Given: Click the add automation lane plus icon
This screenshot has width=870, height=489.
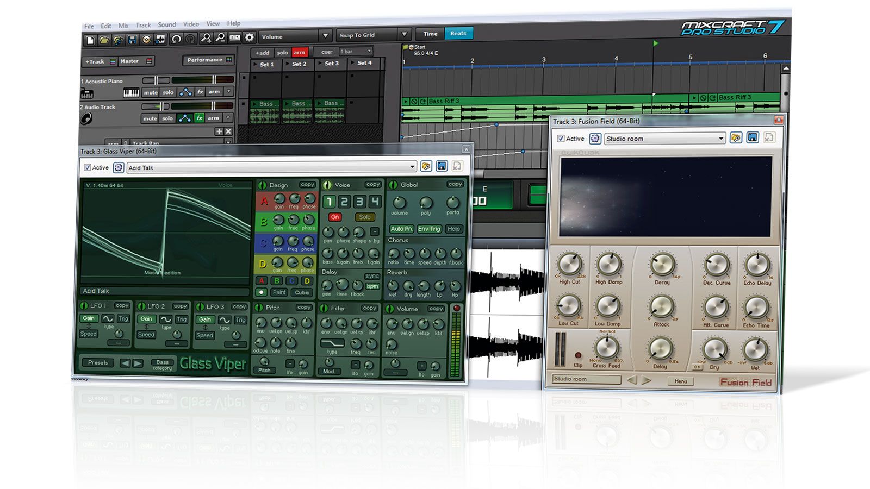Looking at the screenshot, I should (x=219, y=131).
